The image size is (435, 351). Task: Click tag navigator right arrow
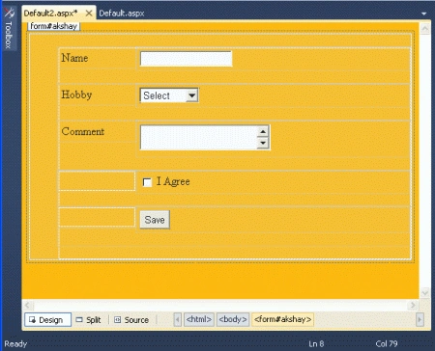pos(420,320)
